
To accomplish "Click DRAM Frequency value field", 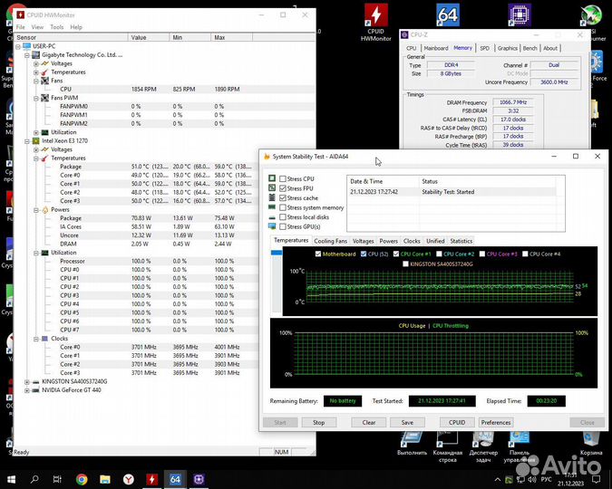I will tap(513, 102).
